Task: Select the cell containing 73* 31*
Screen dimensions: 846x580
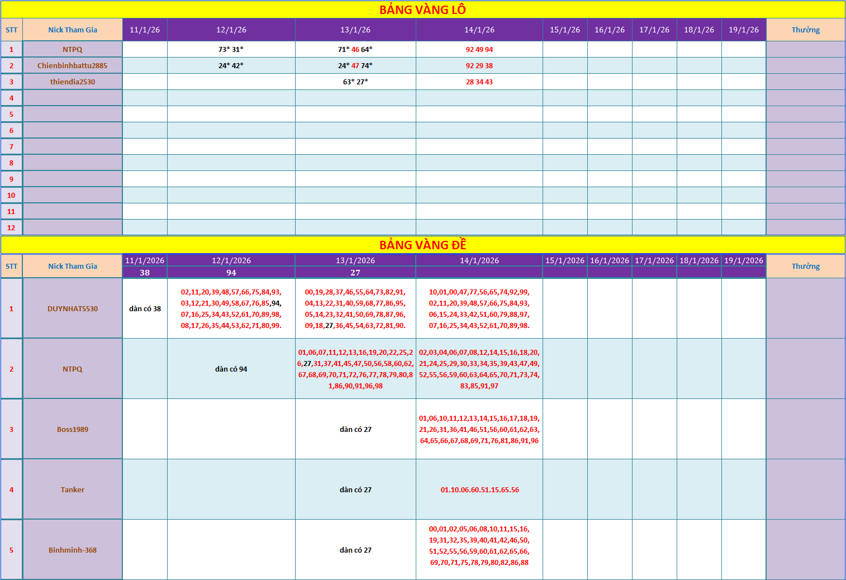Action: point(231,49)
